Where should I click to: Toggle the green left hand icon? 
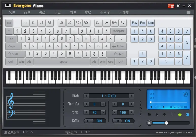(x=180, y=114)
